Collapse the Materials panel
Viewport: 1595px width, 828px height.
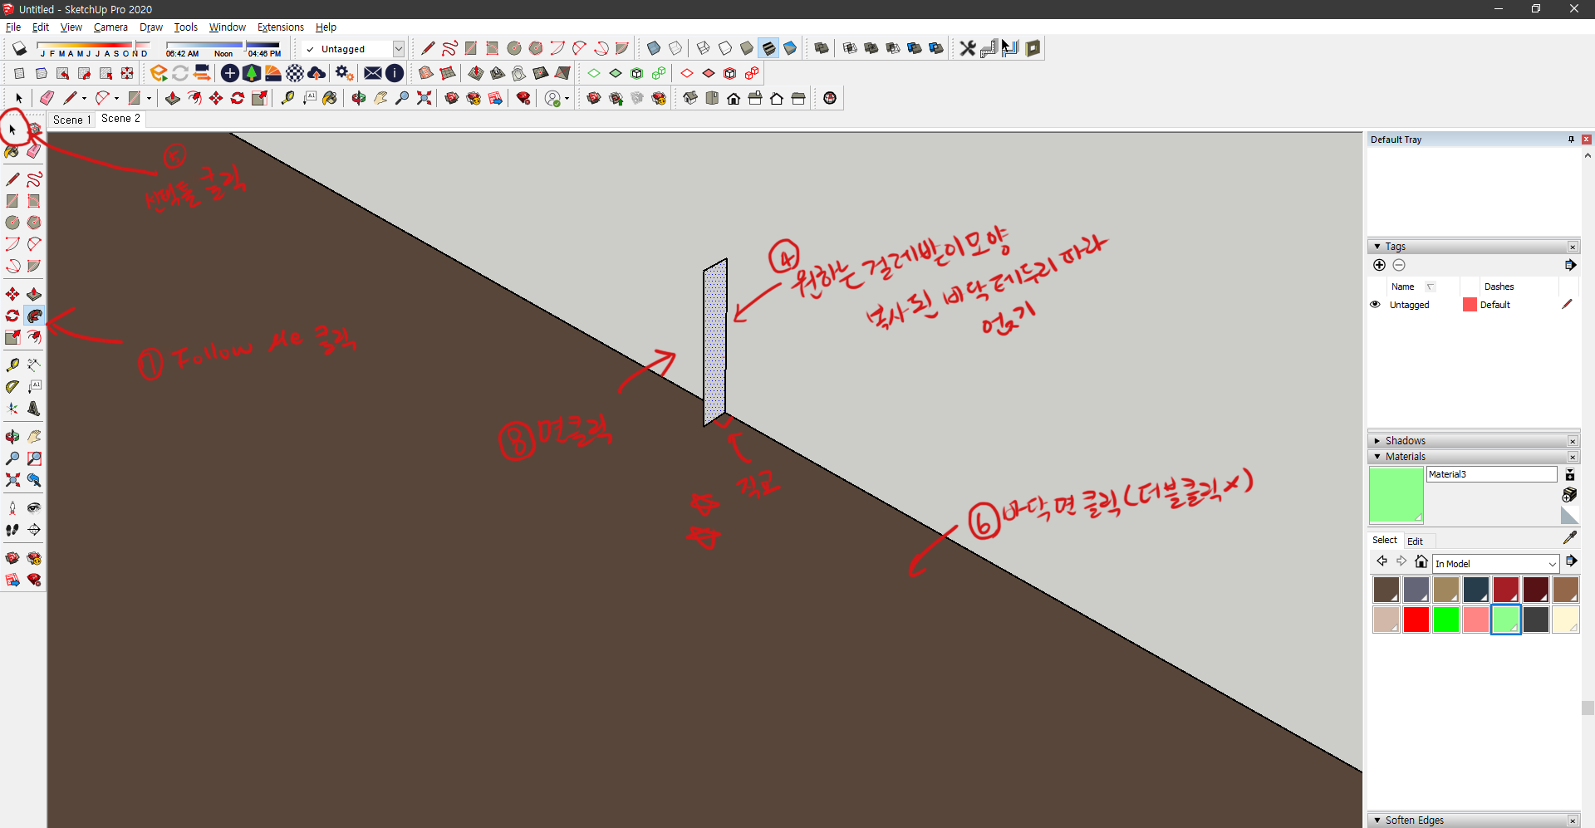(1377, 457)
